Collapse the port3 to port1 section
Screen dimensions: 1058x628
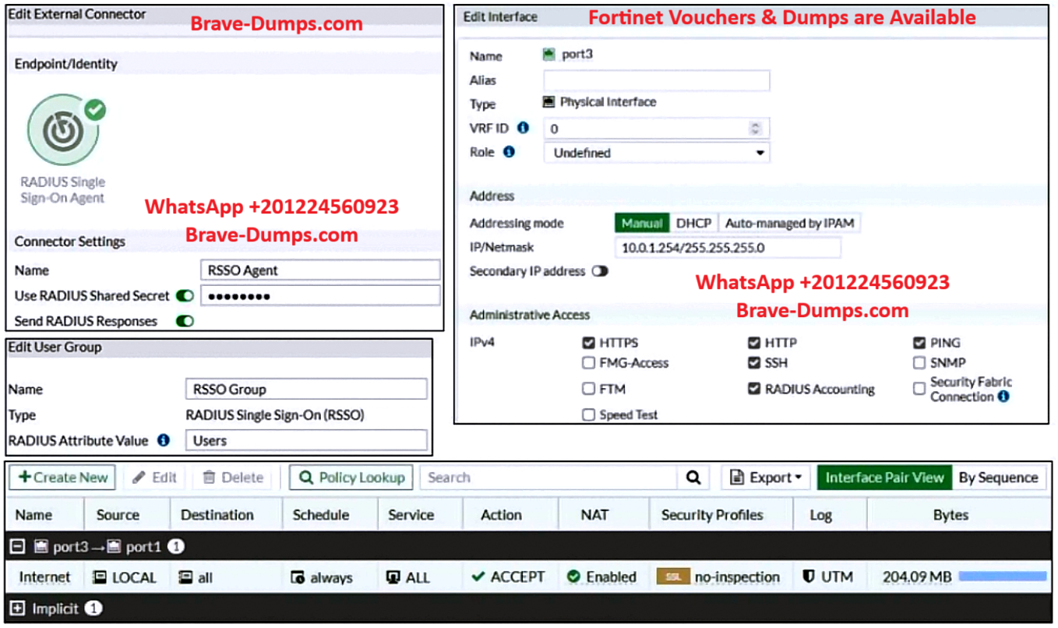pos(19,547)
